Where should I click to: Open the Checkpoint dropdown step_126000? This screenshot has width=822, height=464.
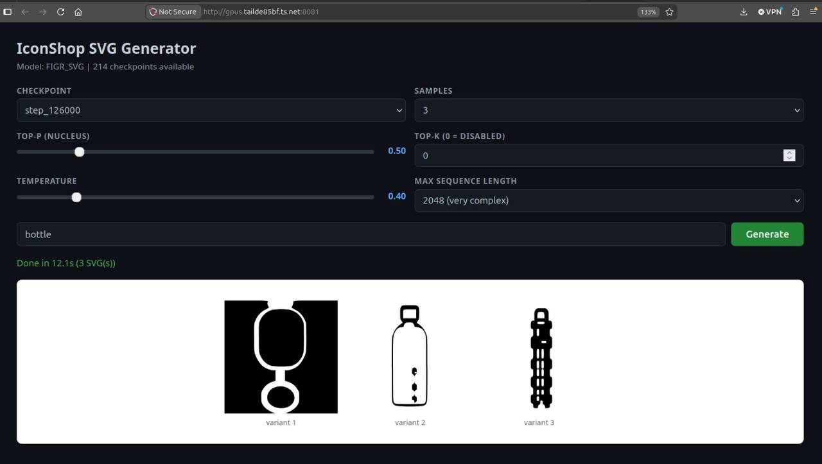[211, 110]
